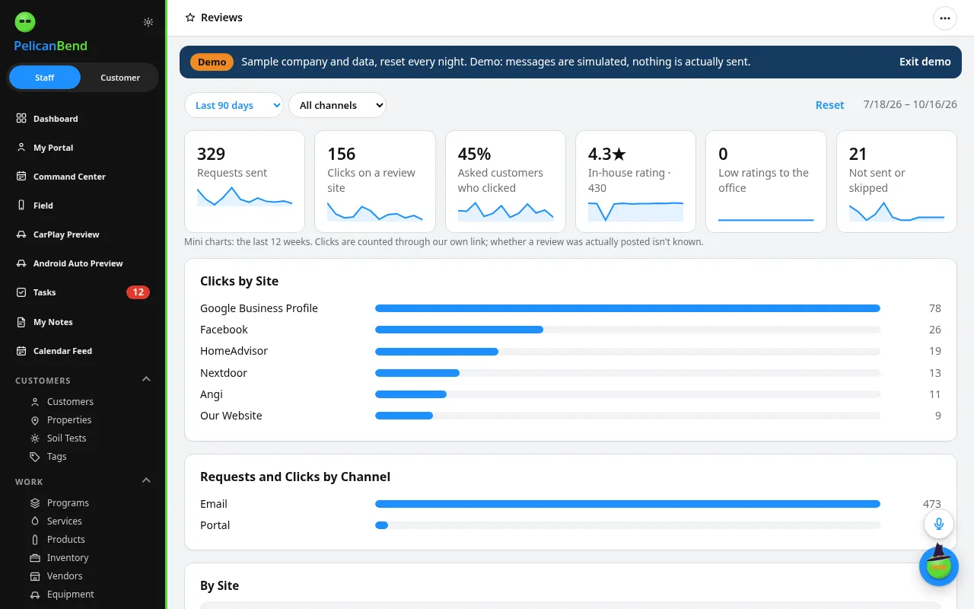Switch to Staff mode toggle
974x609 pixels.
point(45,78)
